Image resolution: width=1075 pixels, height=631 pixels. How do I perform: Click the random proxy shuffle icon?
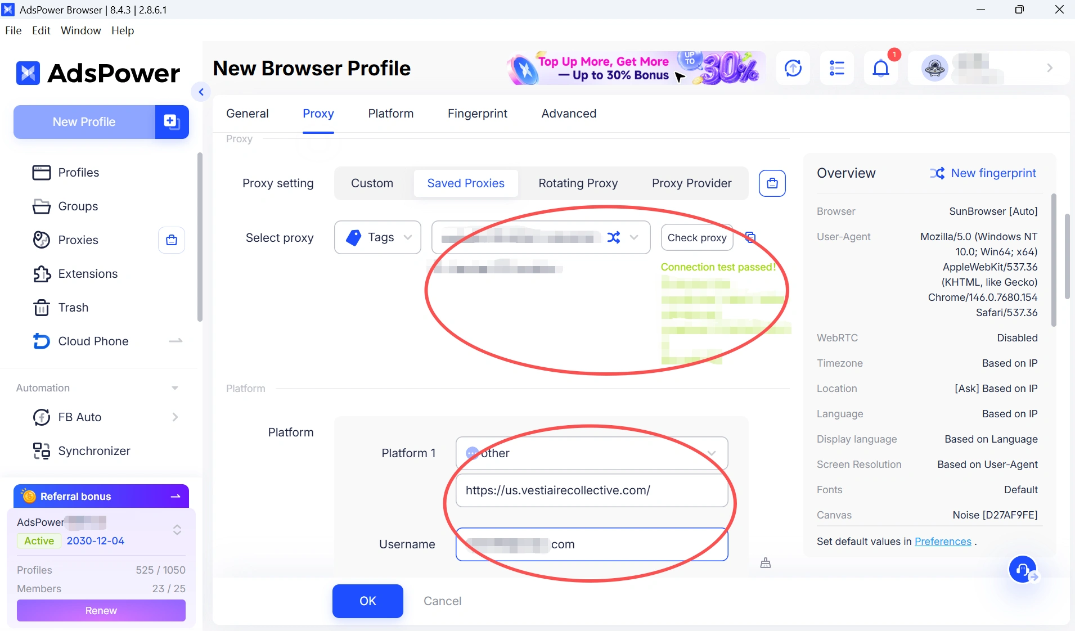click(614, 237)
